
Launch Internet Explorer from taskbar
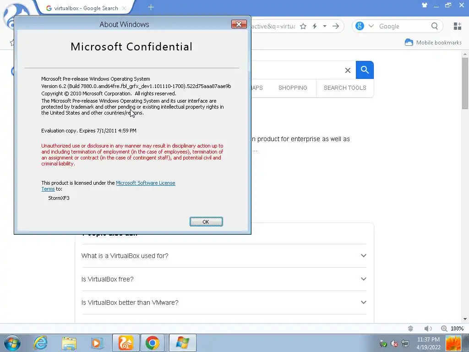coord(40,343)
